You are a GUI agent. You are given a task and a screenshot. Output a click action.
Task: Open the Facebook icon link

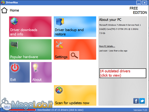click(136, 101)
